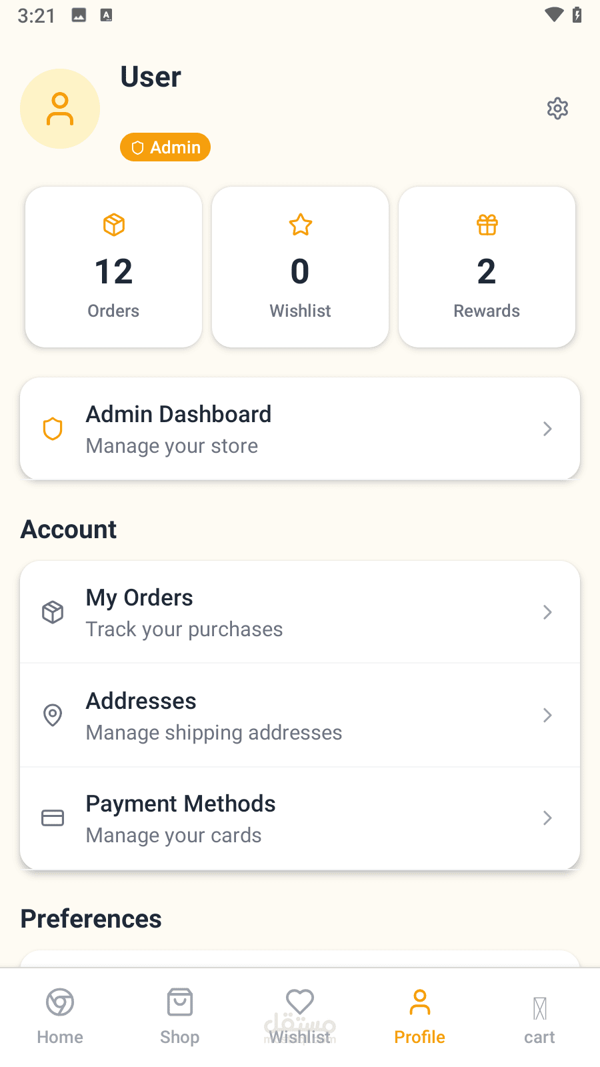Click the Addresses location pin icon
600x1067 pixels.
53,715
